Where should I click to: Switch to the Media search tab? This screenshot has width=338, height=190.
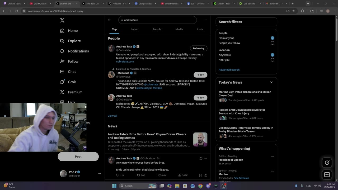pyautogui.click(x=179, y=29)
